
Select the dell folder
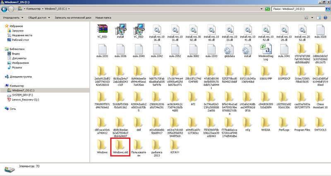pos(139,124)
